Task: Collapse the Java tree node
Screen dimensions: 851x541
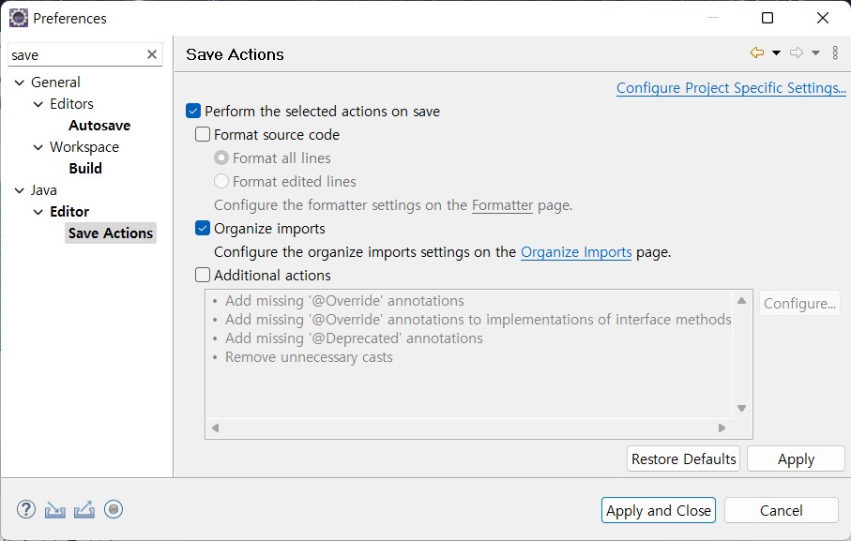Action: click(20, 190)
